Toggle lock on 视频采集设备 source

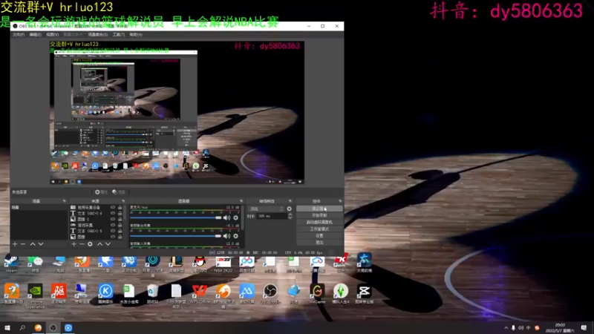click(x=120, y=208)
